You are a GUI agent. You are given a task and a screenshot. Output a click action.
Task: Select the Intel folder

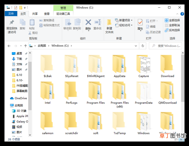point(48,93)
